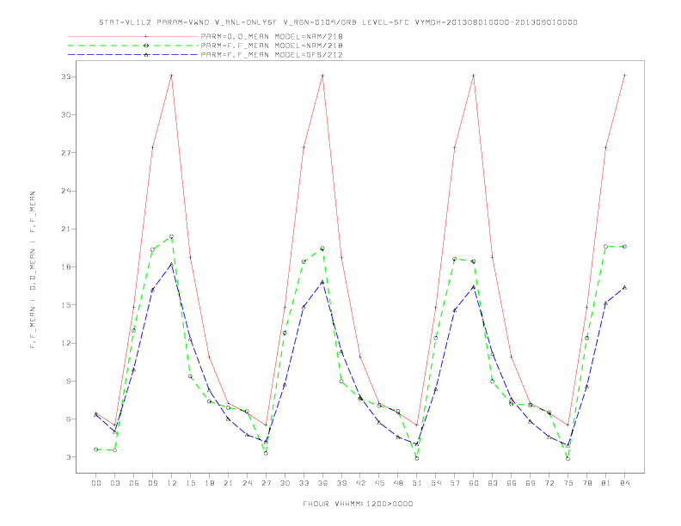
Task: Click x-axis tick label 45
Action: [379, 483]
